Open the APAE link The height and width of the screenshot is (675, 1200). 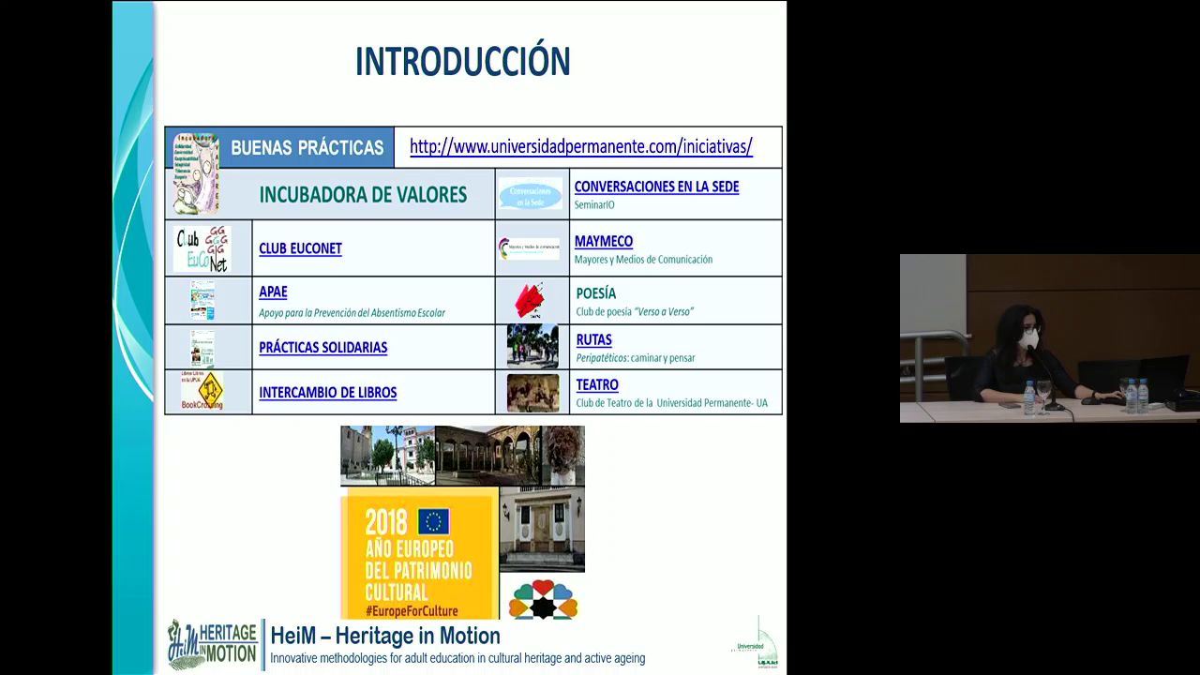coord(273,292)
